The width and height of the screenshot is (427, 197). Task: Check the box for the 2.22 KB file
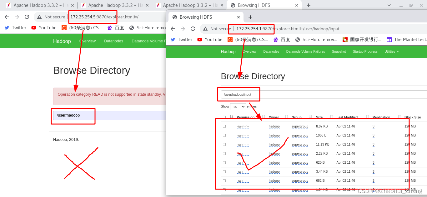pyautogui.click(x=224, y=153)
